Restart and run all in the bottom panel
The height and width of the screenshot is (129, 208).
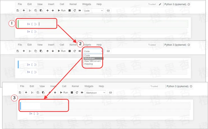82,93
